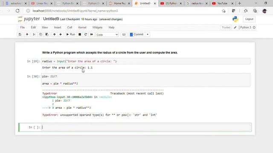Screen dimensions: 273x153
Task: Move selected cell up arrow
Action: pos(54,34)
